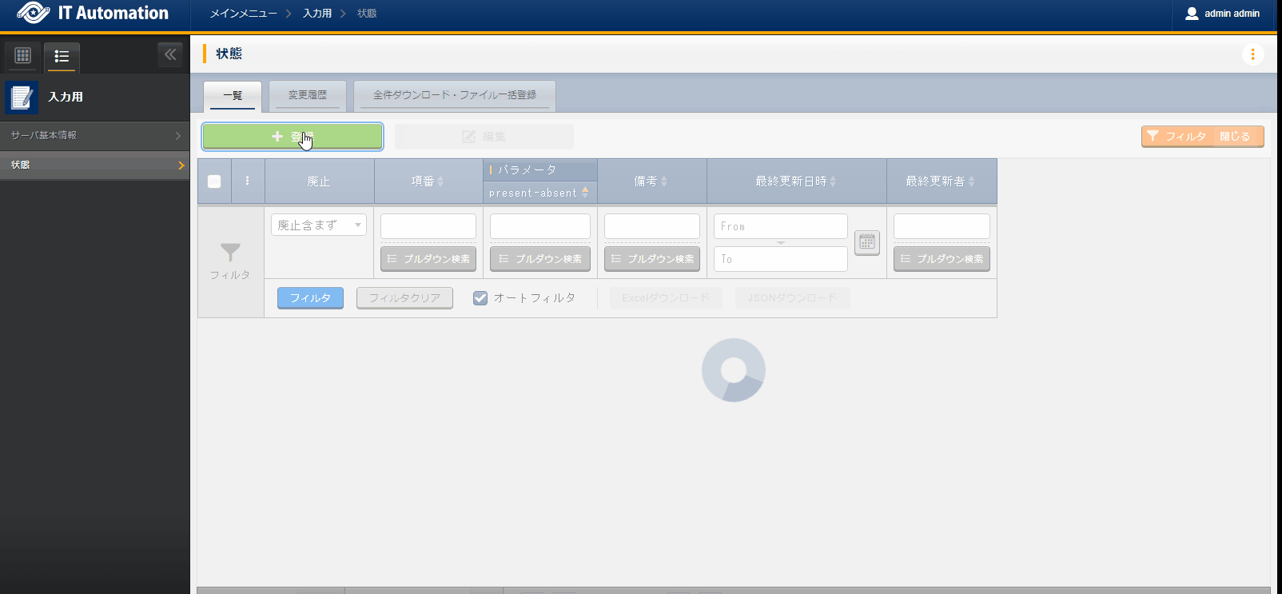Click the IT Automation logo
The height and width of the screenshot is (594, 1282).
[x=94, y=14]
